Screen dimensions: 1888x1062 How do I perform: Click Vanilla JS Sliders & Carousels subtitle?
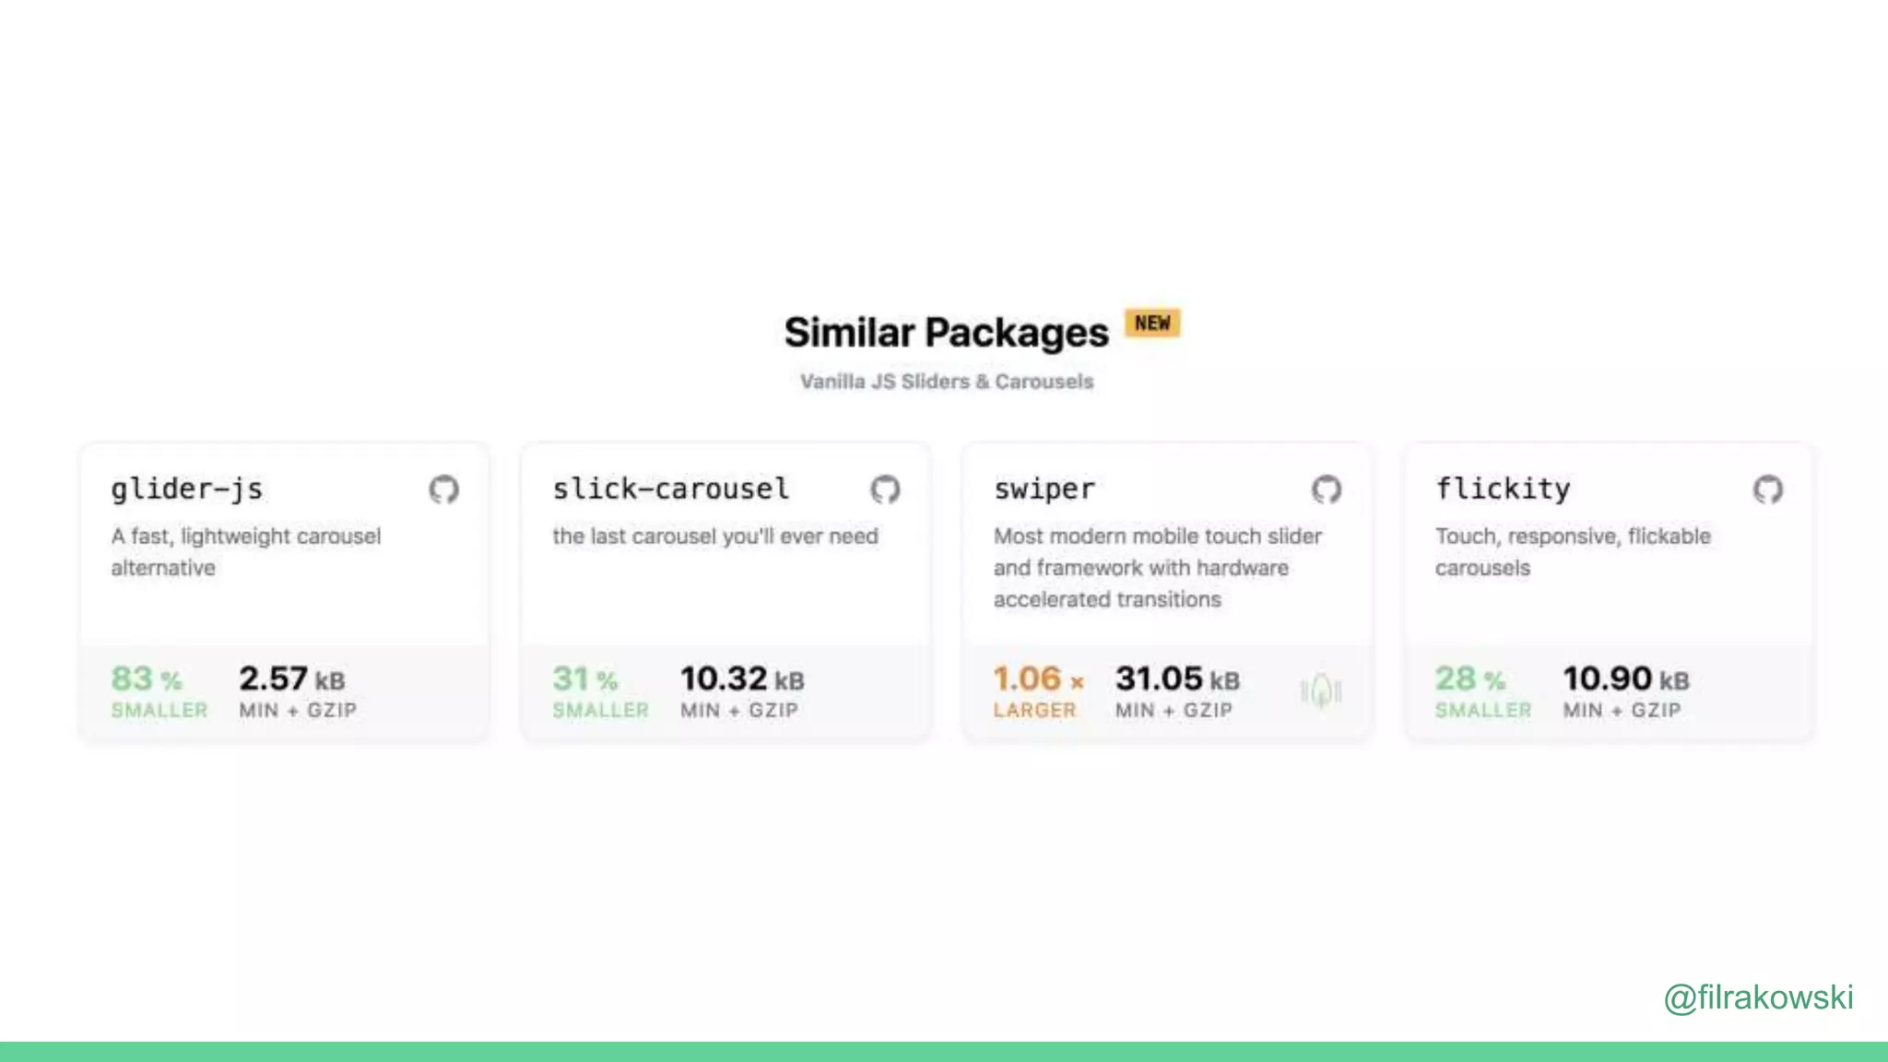[946, 382]
